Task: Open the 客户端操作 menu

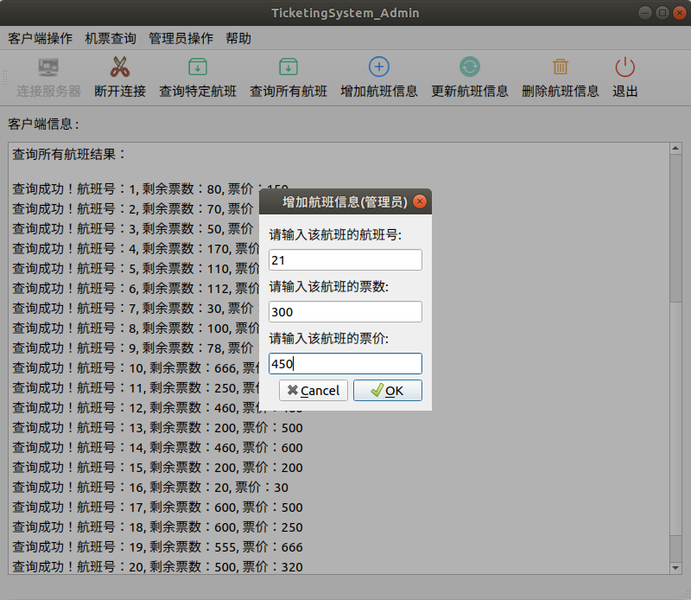Action: (40, 38)
